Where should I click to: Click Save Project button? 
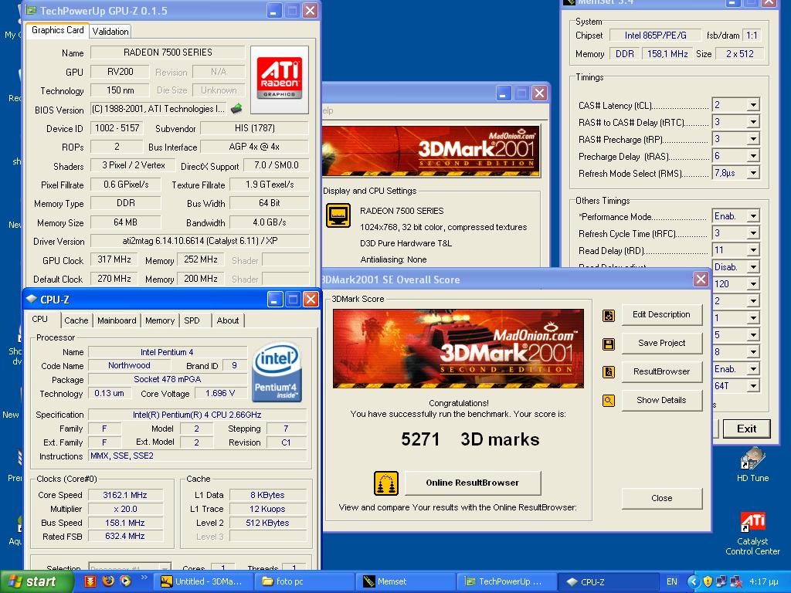point(661,343)
